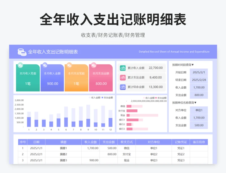Select cell 凭证2
This screenshot has width=226, height=173.
click(x=181, y=154)
